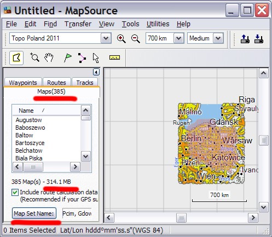Open the Find menu
The image size is (272, 237).
tap(50, 24)
